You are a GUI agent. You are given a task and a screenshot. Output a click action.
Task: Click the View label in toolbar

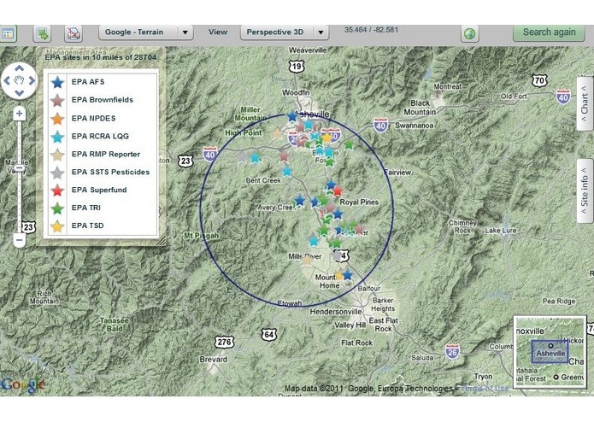coord(218,32)
